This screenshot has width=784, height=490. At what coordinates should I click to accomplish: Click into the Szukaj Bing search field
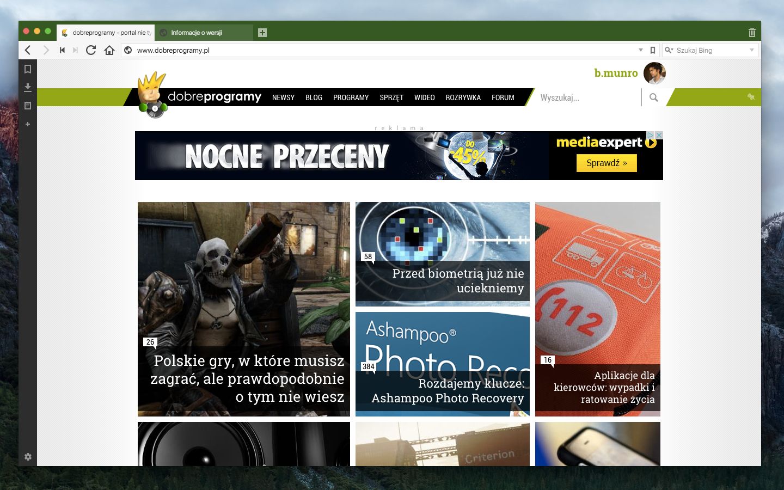[x=710, y=50]
